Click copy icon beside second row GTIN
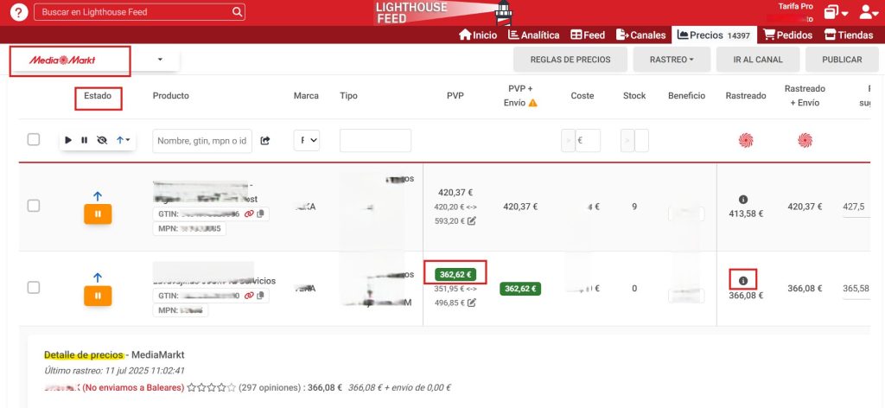This screenshot has width=885, height=408. [260, 295]
